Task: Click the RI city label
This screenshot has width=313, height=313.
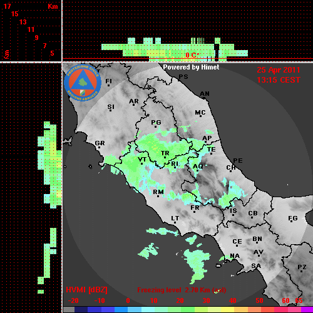Action: [175, 164]
